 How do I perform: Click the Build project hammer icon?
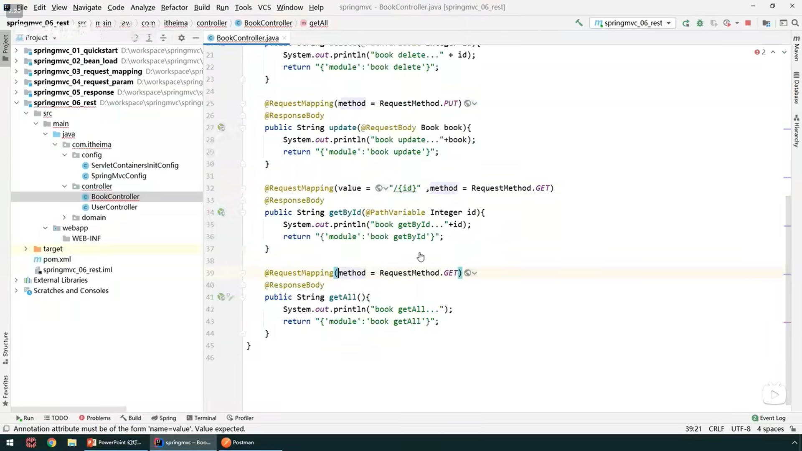pyautogui.click(x=579, y=23)
